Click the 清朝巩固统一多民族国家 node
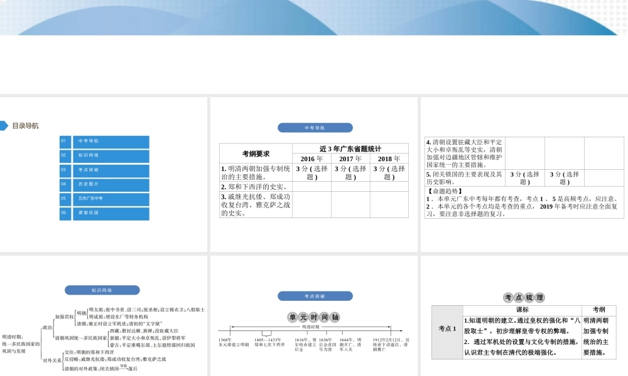 tap(81, 338)
